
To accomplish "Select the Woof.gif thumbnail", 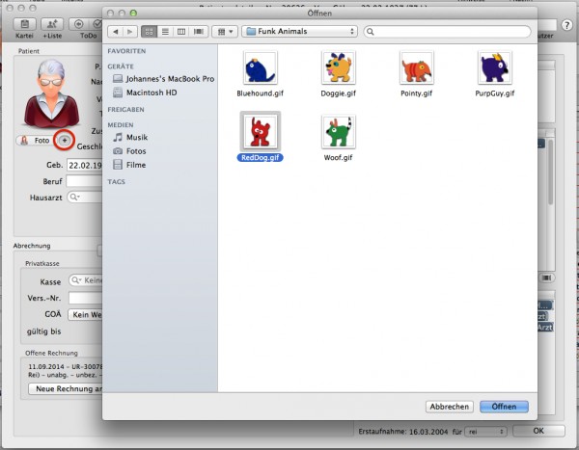I will (x=339, y=131).
